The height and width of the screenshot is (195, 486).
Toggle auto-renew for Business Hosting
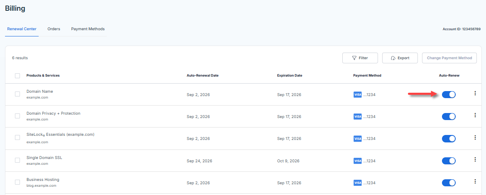449,183
